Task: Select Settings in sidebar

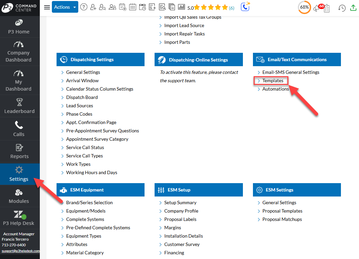Action: coord(19,174)
